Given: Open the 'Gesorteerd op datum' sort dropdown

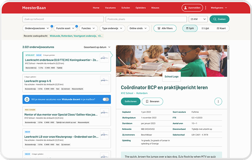Looking at the screenshot, I should [x=97, y=47].
